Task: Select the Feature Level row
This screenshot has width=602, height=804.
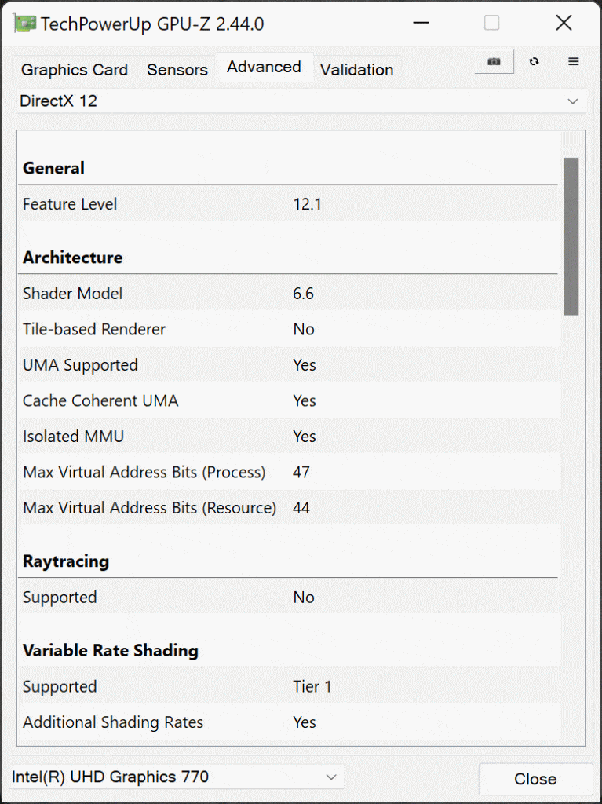Action: click(x=288, y=204)
